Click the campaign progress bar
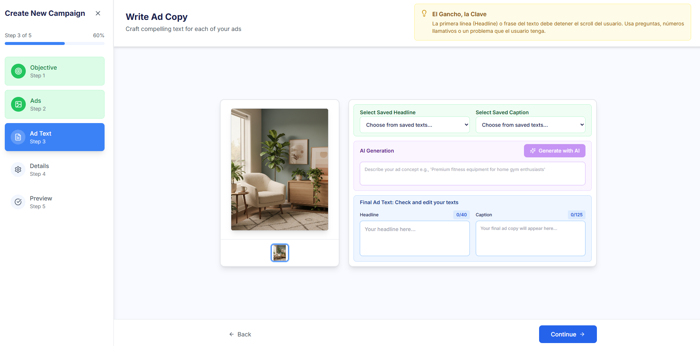The width and height of the screenshot is (700, 346). (x=54, y=43)
